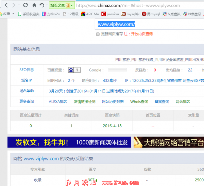Open the 方维o2o bookmark
Screen dimensions: 204x186
(x=51, y=14)
